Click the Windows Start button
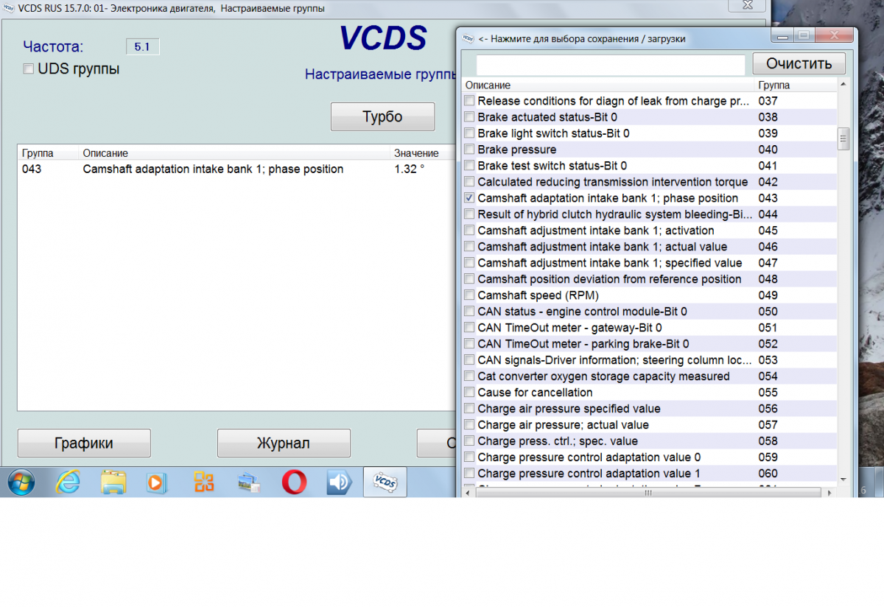The image size is (884, 607). (x=21, y=483)
